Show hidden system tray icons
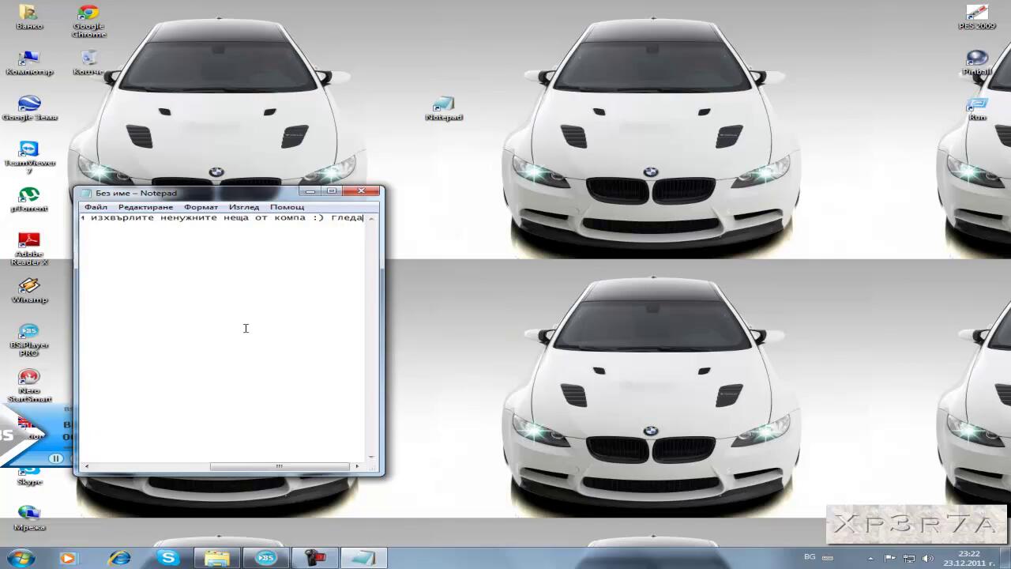This screenshot has width=1011, height=569. tap(871, 558)
